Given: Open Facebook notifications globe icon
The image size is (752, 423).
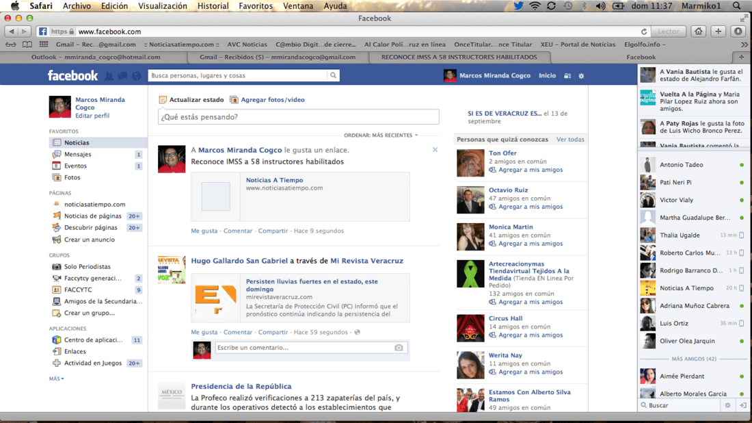Looking at the screenshot, I should [x=137, y=76].
